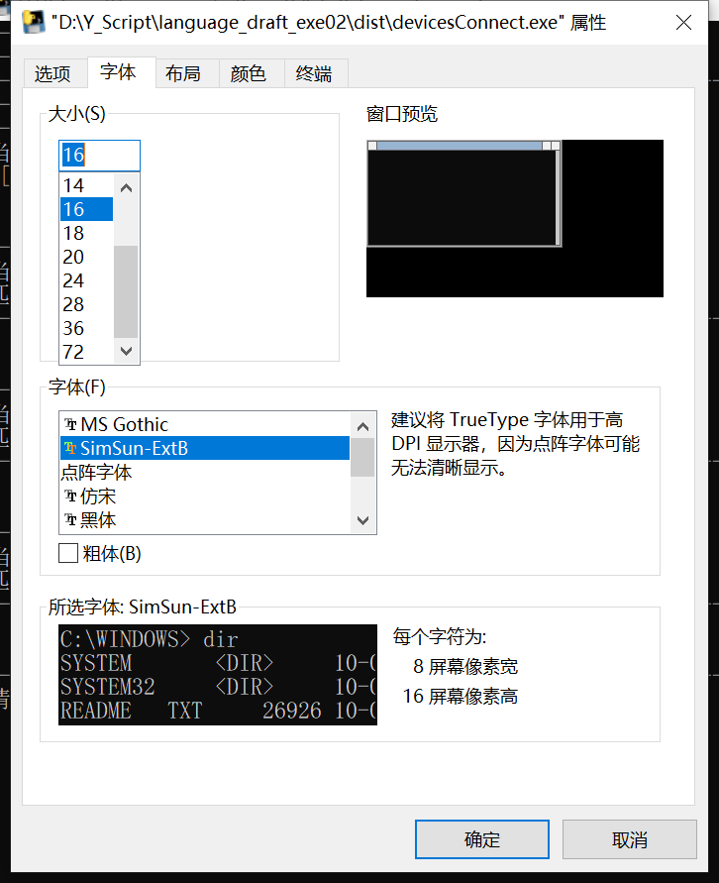Image resolution: width=719 pixels, height=883 pixels.
Task: Click the font size input field
Action: tap(100, 155)
